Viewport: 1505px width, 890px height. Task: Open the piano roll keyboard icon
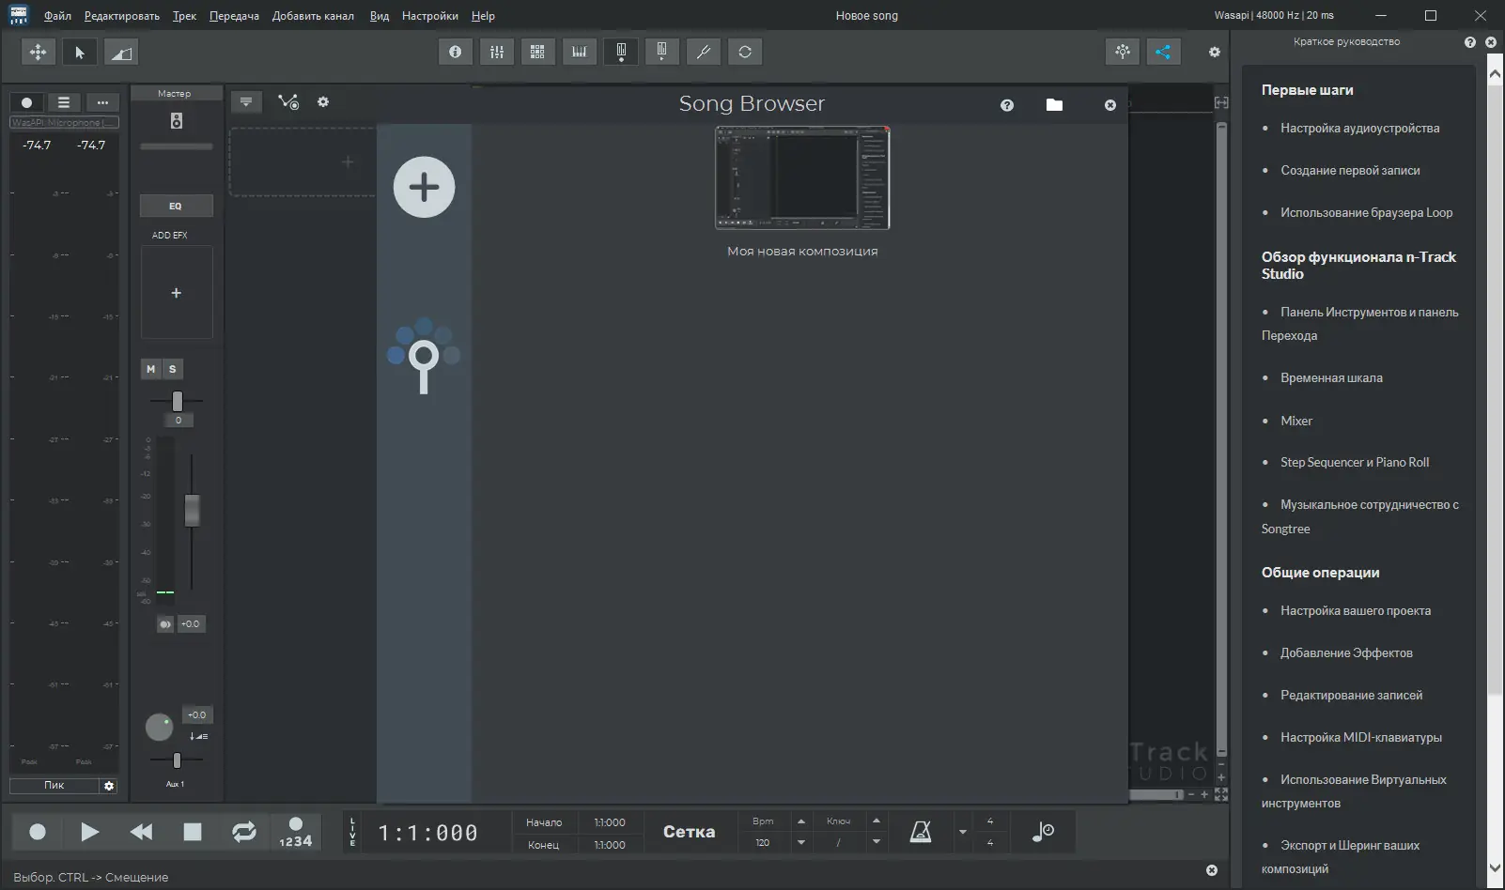pyautogui.click(x=580, y=53)
